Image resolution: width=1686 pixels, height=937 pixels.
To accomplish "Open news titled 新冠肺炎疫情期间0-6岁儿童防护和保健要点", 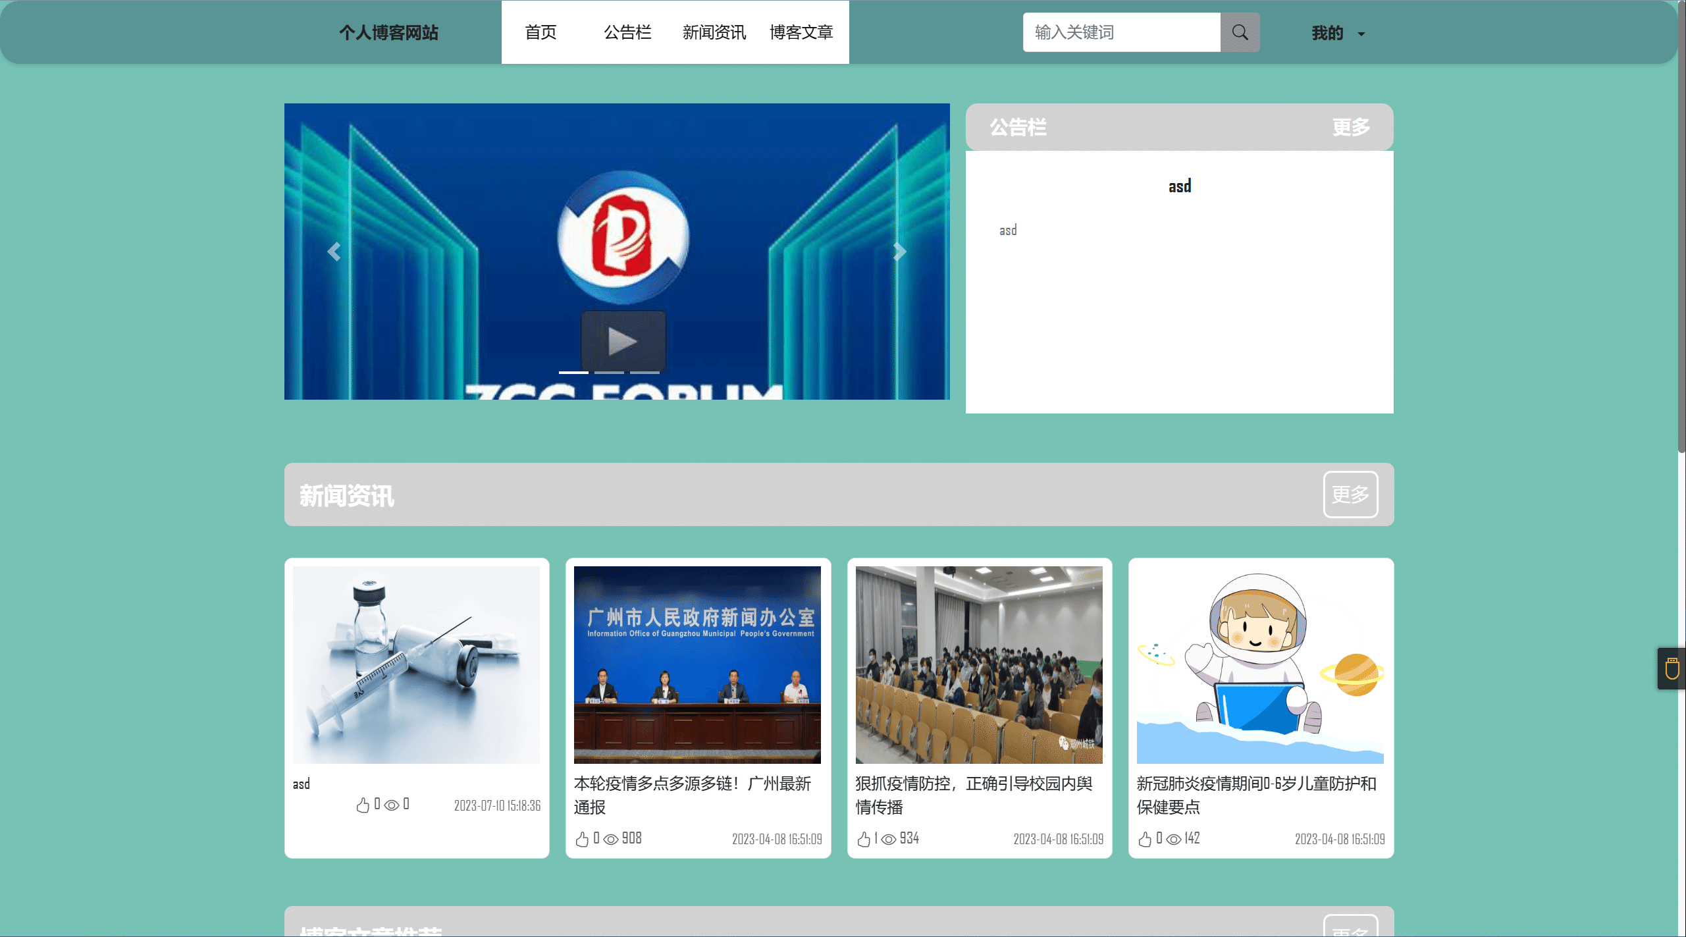I will coord(1257,795).
